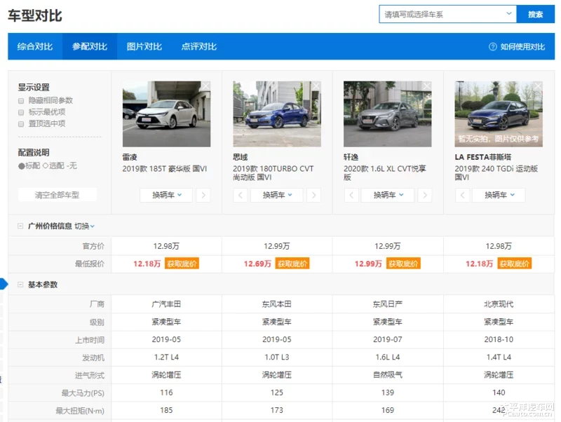Screen dimensions: 561x422
Task: Click the 最大扭矩(N·m) row label
Action: (x=80, y=411)
